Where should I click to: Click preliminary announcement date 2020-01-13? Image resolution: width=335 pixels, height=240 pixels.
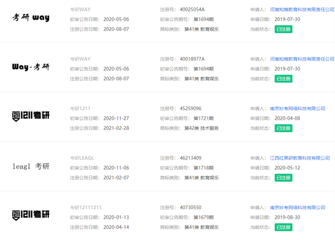point(116,218)
